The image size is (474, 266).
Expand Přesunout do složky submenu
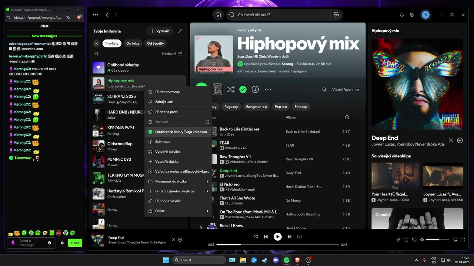(x=178, y=181)
